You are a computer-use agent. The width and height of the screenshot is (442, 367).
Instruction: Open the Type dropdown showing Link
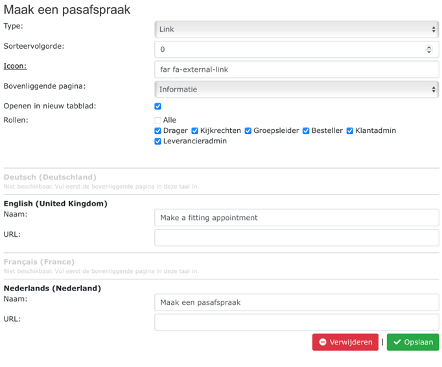click(296, 29)
